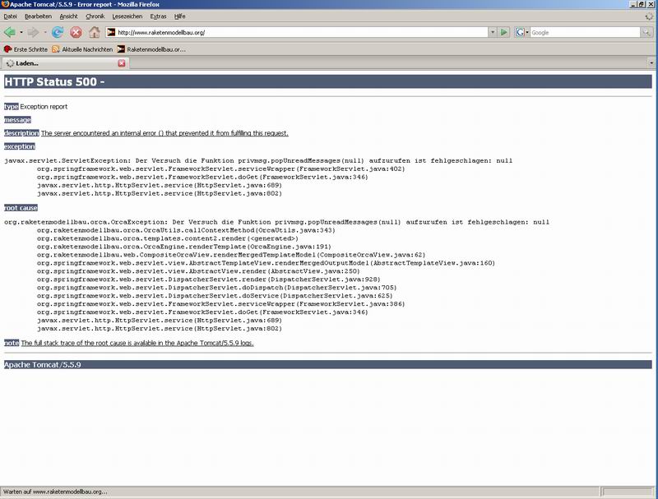Click the CompositeOrcaView.java:62 stack line
This screenshot has width=658, height=499.
(x=231, y=255)
